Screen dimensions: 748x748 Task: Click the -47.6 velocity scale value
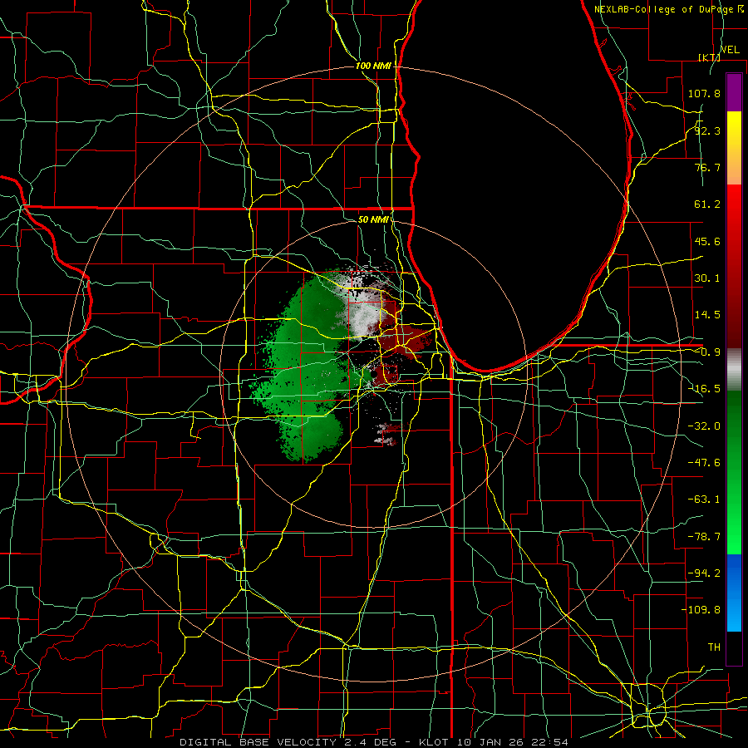(704, 463)
